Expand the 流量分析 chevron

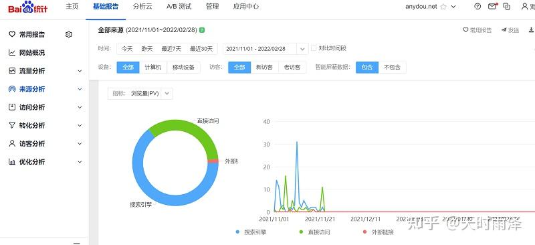click(80, 71)
